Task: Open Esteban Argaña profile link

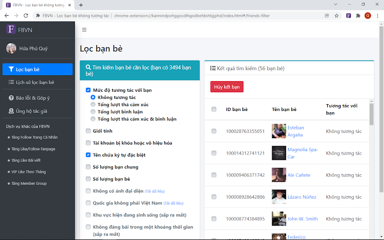Action: click(296, 131)
